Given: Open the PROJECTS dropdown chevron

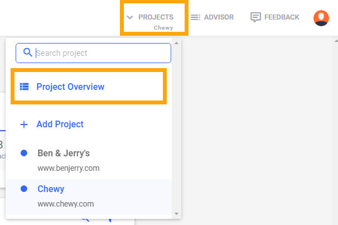Looking at the screenshot, I should click(130, 17).
